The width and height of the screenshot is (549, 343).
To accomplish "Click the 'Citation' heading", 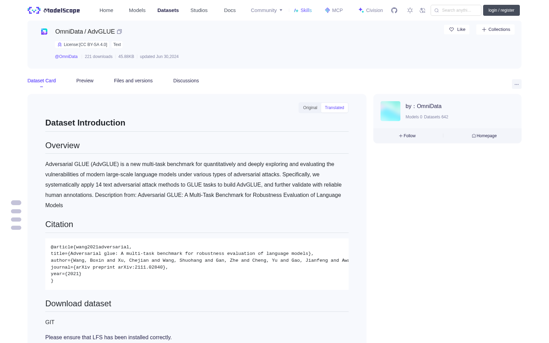I will pos(59,224).
